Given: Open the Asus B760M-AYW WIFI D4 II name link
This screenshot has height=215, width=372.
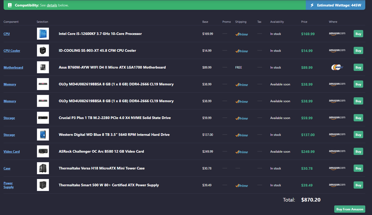Looking at the screenshot, I should click(112, 67).
